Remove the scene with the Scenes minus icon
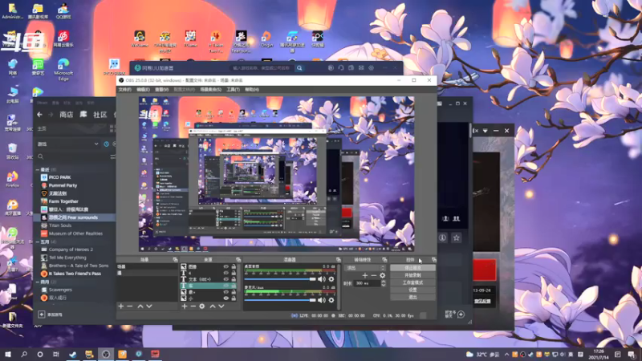Screen dimensions: 642x361 [130, 306]
